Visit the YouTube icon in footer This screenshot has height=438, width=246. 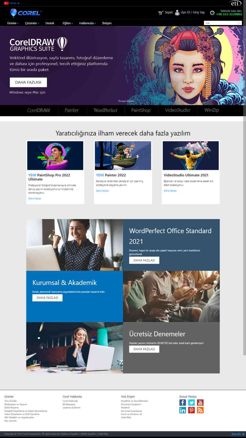tap(200, 403)
